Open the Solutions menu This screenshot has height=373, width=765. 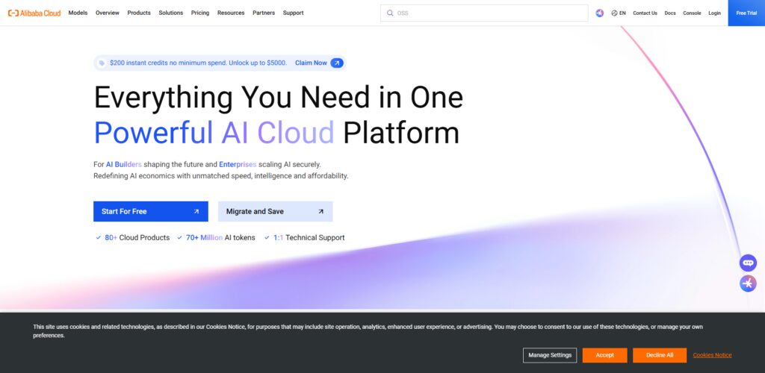coord(171,13)
